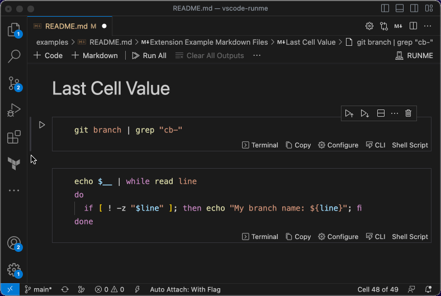Open Terminal for the git branch cell

[x=260, y=145]
